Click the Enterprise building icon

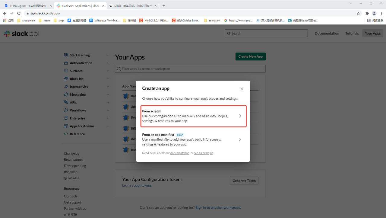coord(66,118)
